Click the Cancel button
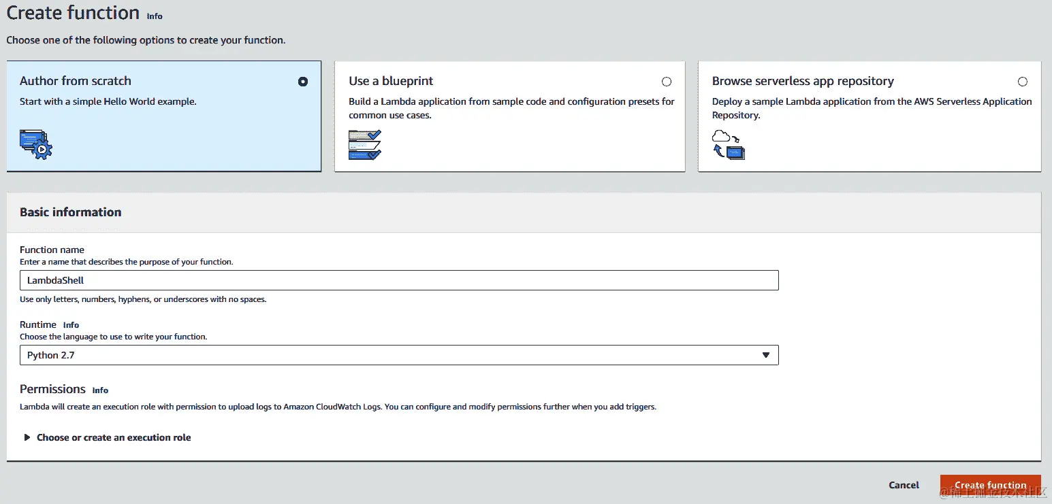 click(904, 485)
